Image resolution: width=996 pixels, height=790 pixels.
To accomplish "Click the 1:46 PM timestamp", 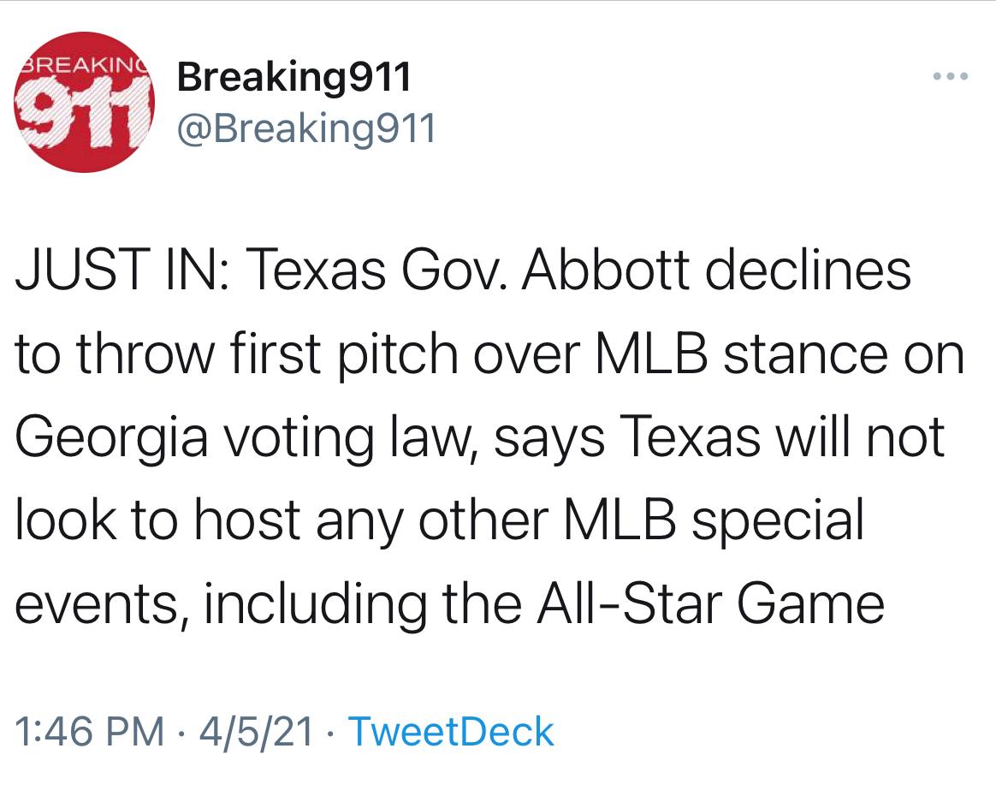I will coord(89,731).
